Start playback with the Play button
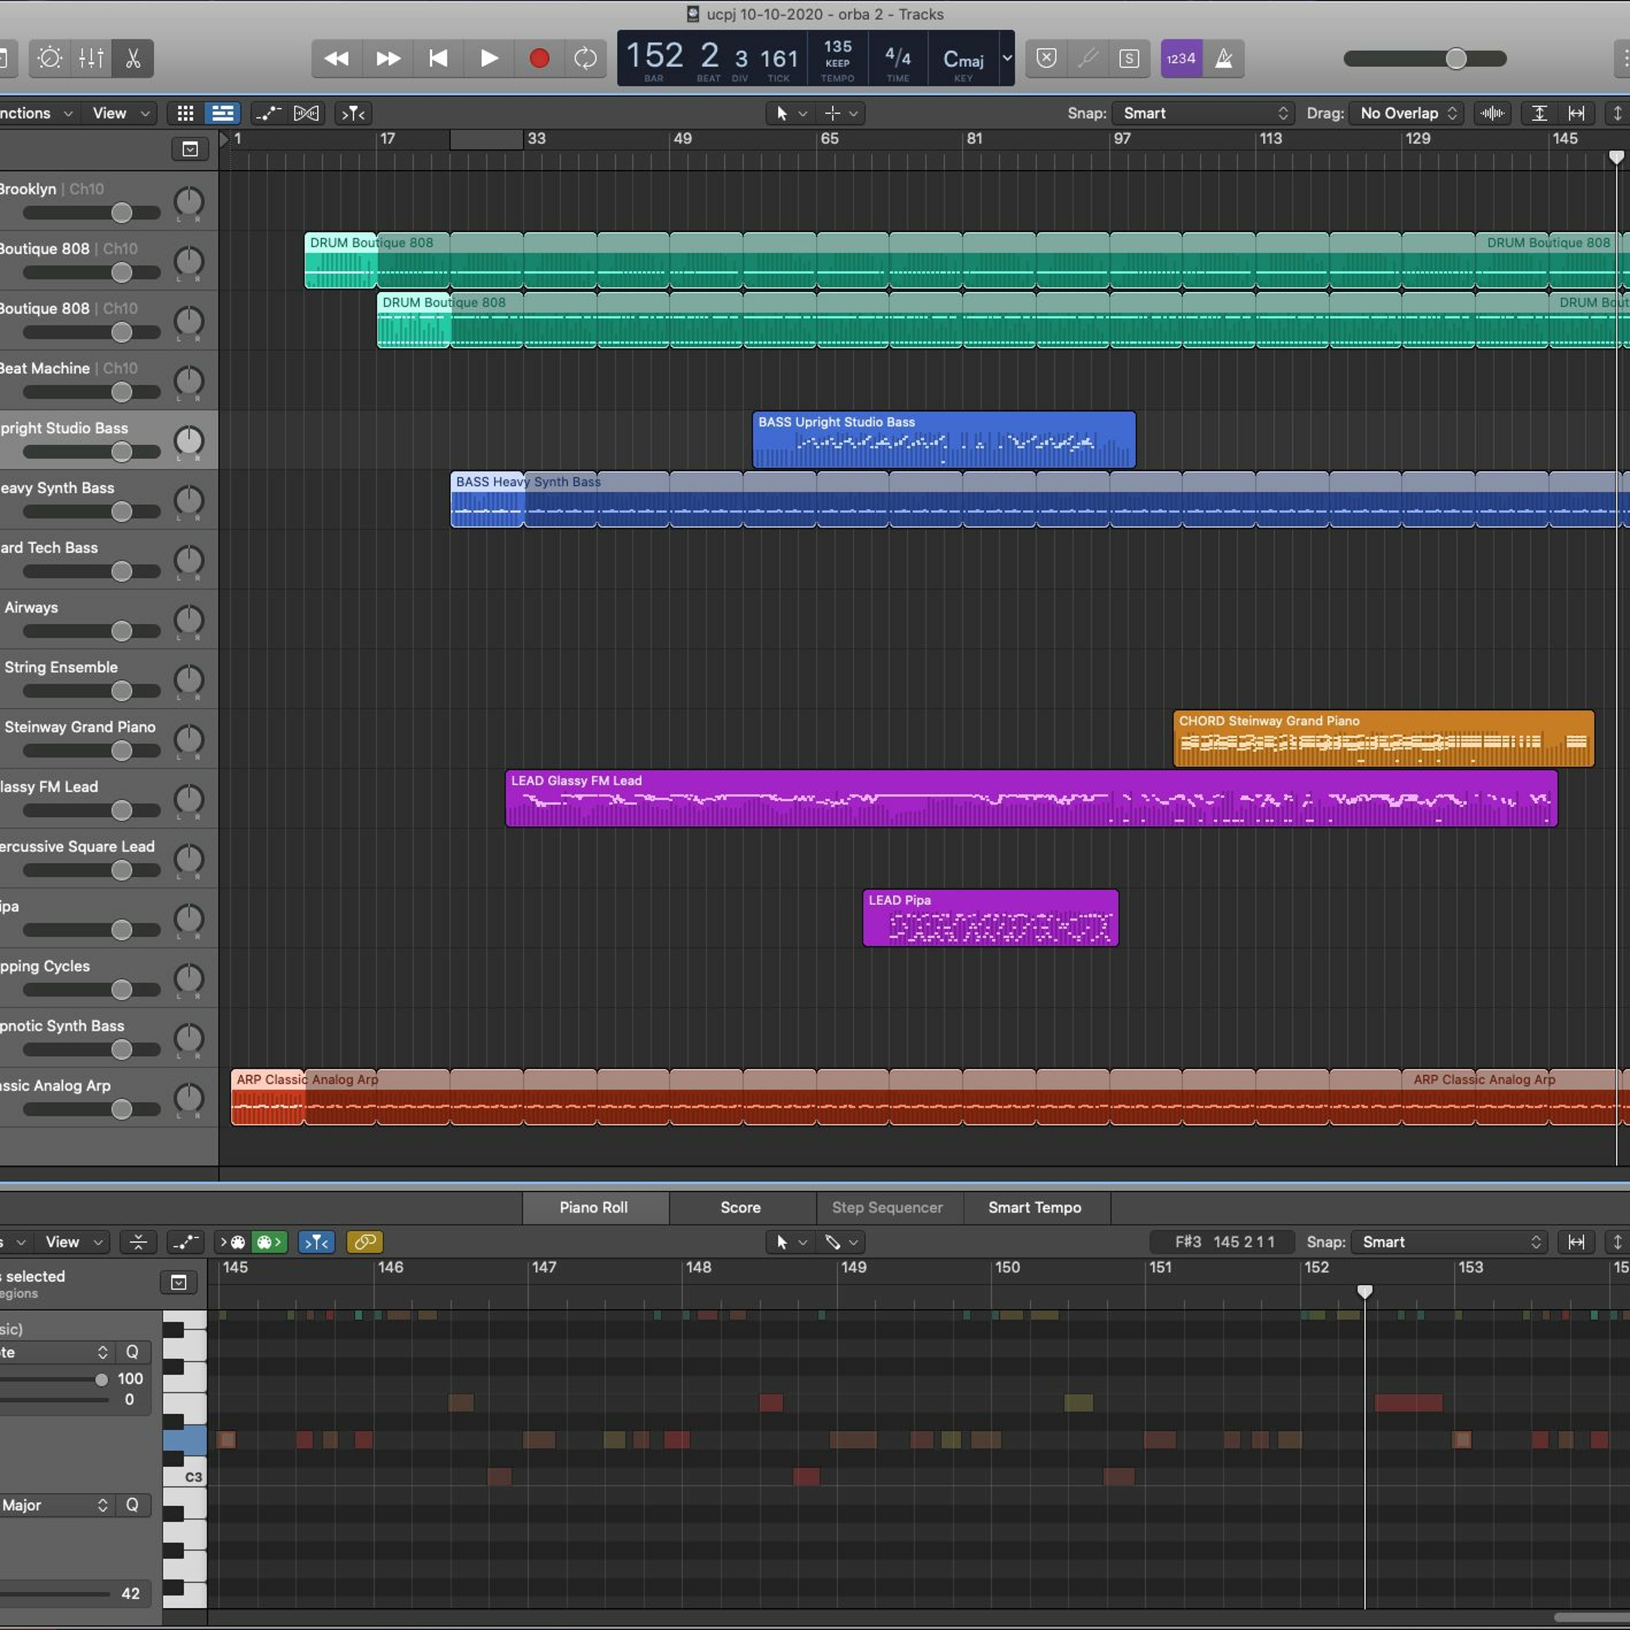The image size is (1630, 1630). point(488,58)
